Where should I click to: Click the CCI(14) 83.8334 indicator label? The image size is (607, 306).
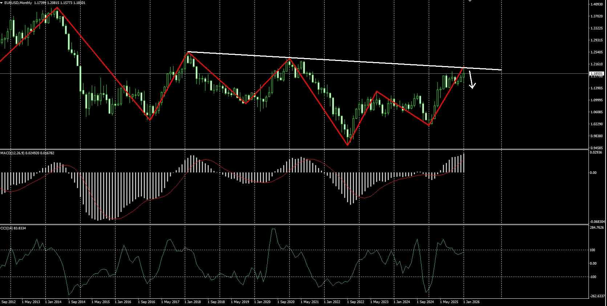(x=13, y=228)
